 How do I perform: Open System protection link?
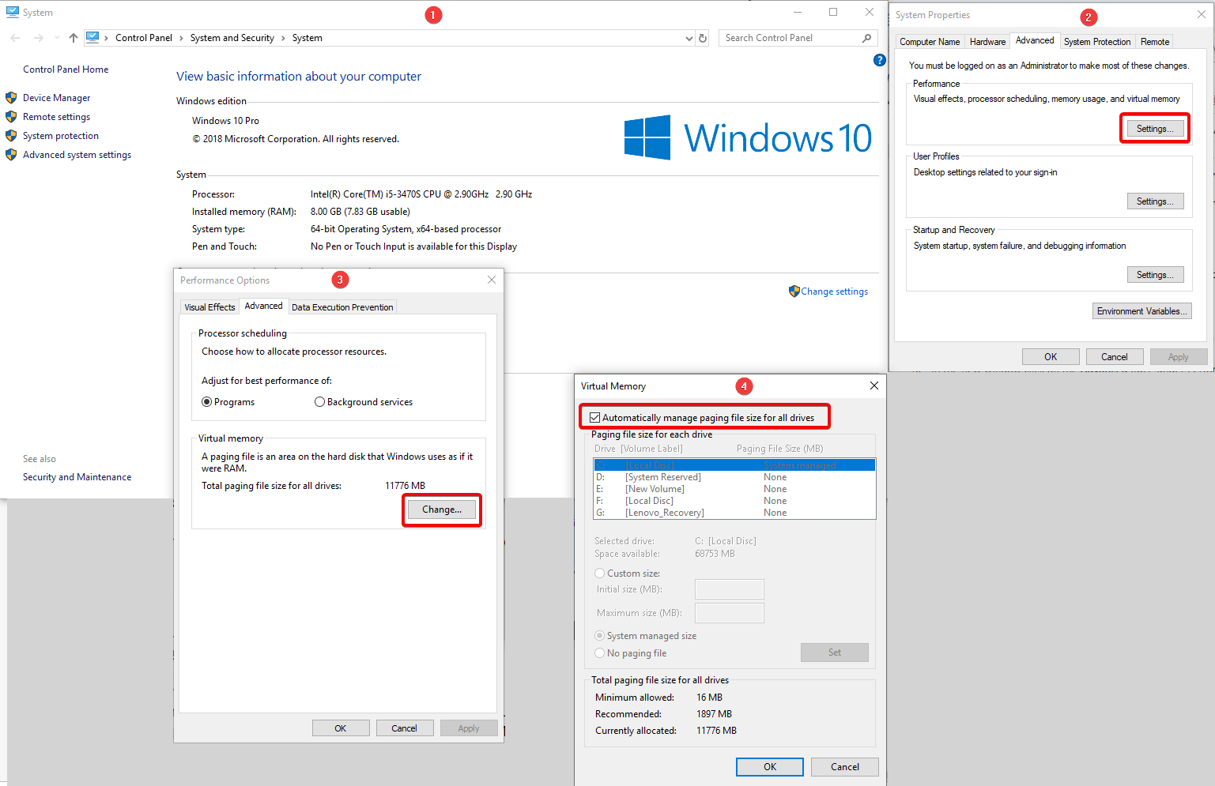pyautogui.click(x=61, y=136)
